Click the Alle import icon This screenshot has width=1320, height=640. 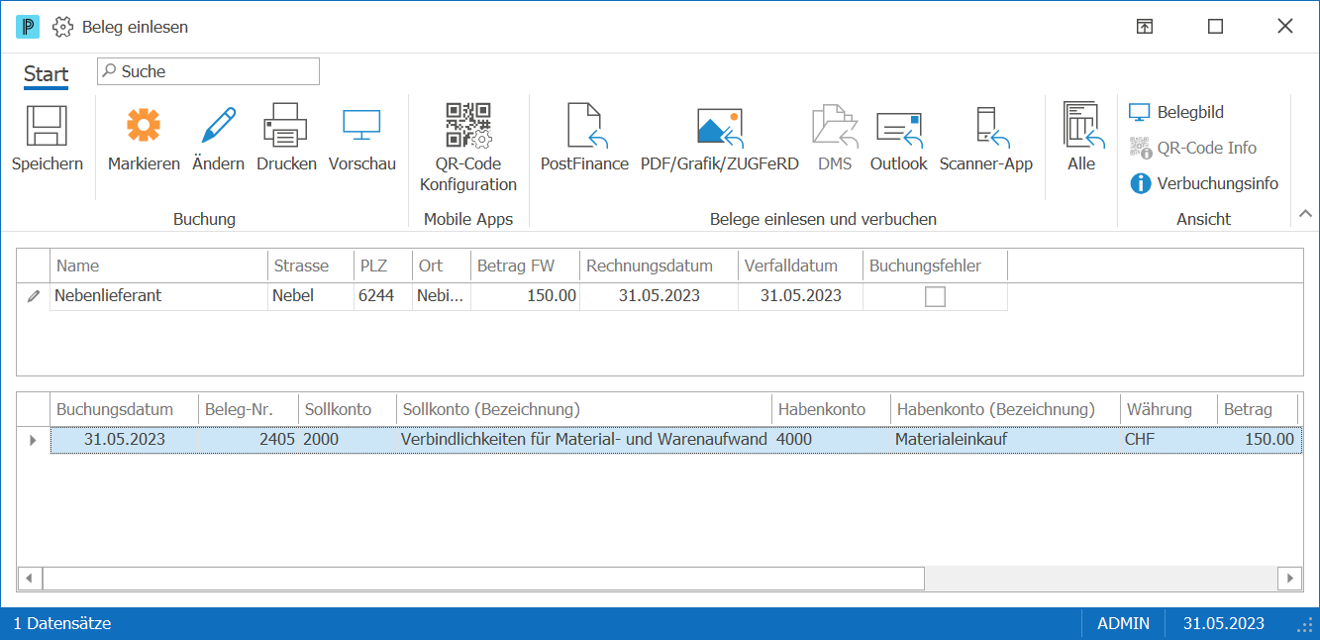tap(1081, 126)
